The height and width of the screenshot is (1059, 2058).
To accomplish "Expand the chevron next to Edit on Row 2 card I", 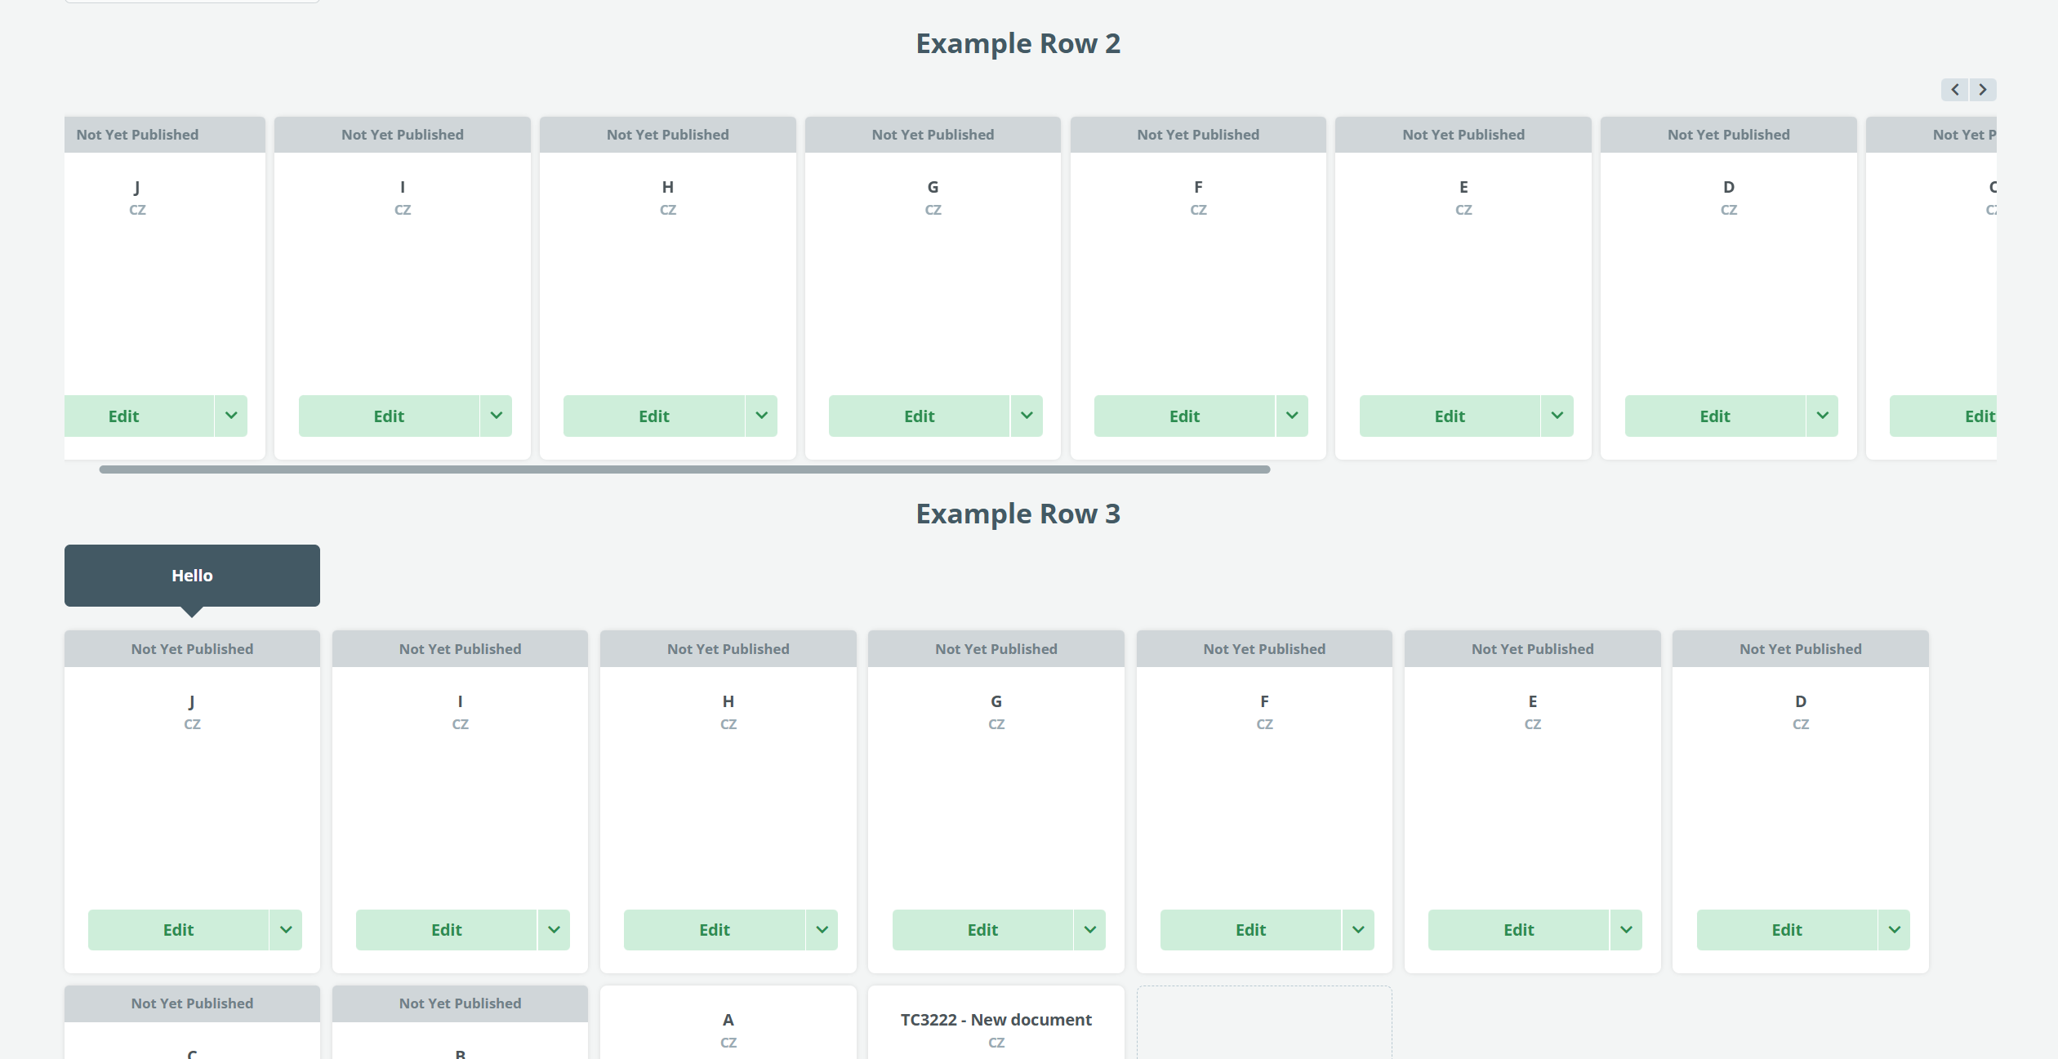I will tap(497, 416).
